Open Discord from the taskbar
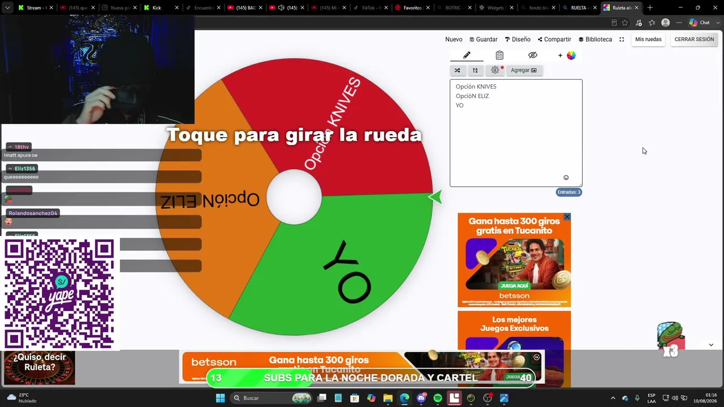724x407 pixels. 421,398
